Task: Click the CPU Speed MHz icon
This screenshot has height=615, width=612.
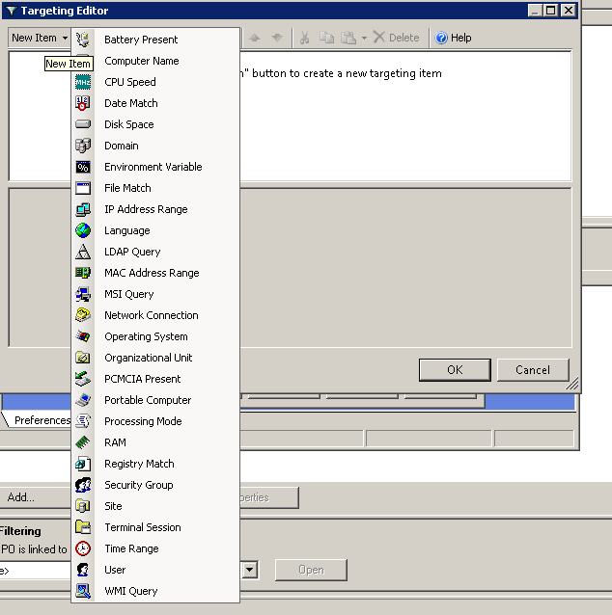Action: coord(83,82)
